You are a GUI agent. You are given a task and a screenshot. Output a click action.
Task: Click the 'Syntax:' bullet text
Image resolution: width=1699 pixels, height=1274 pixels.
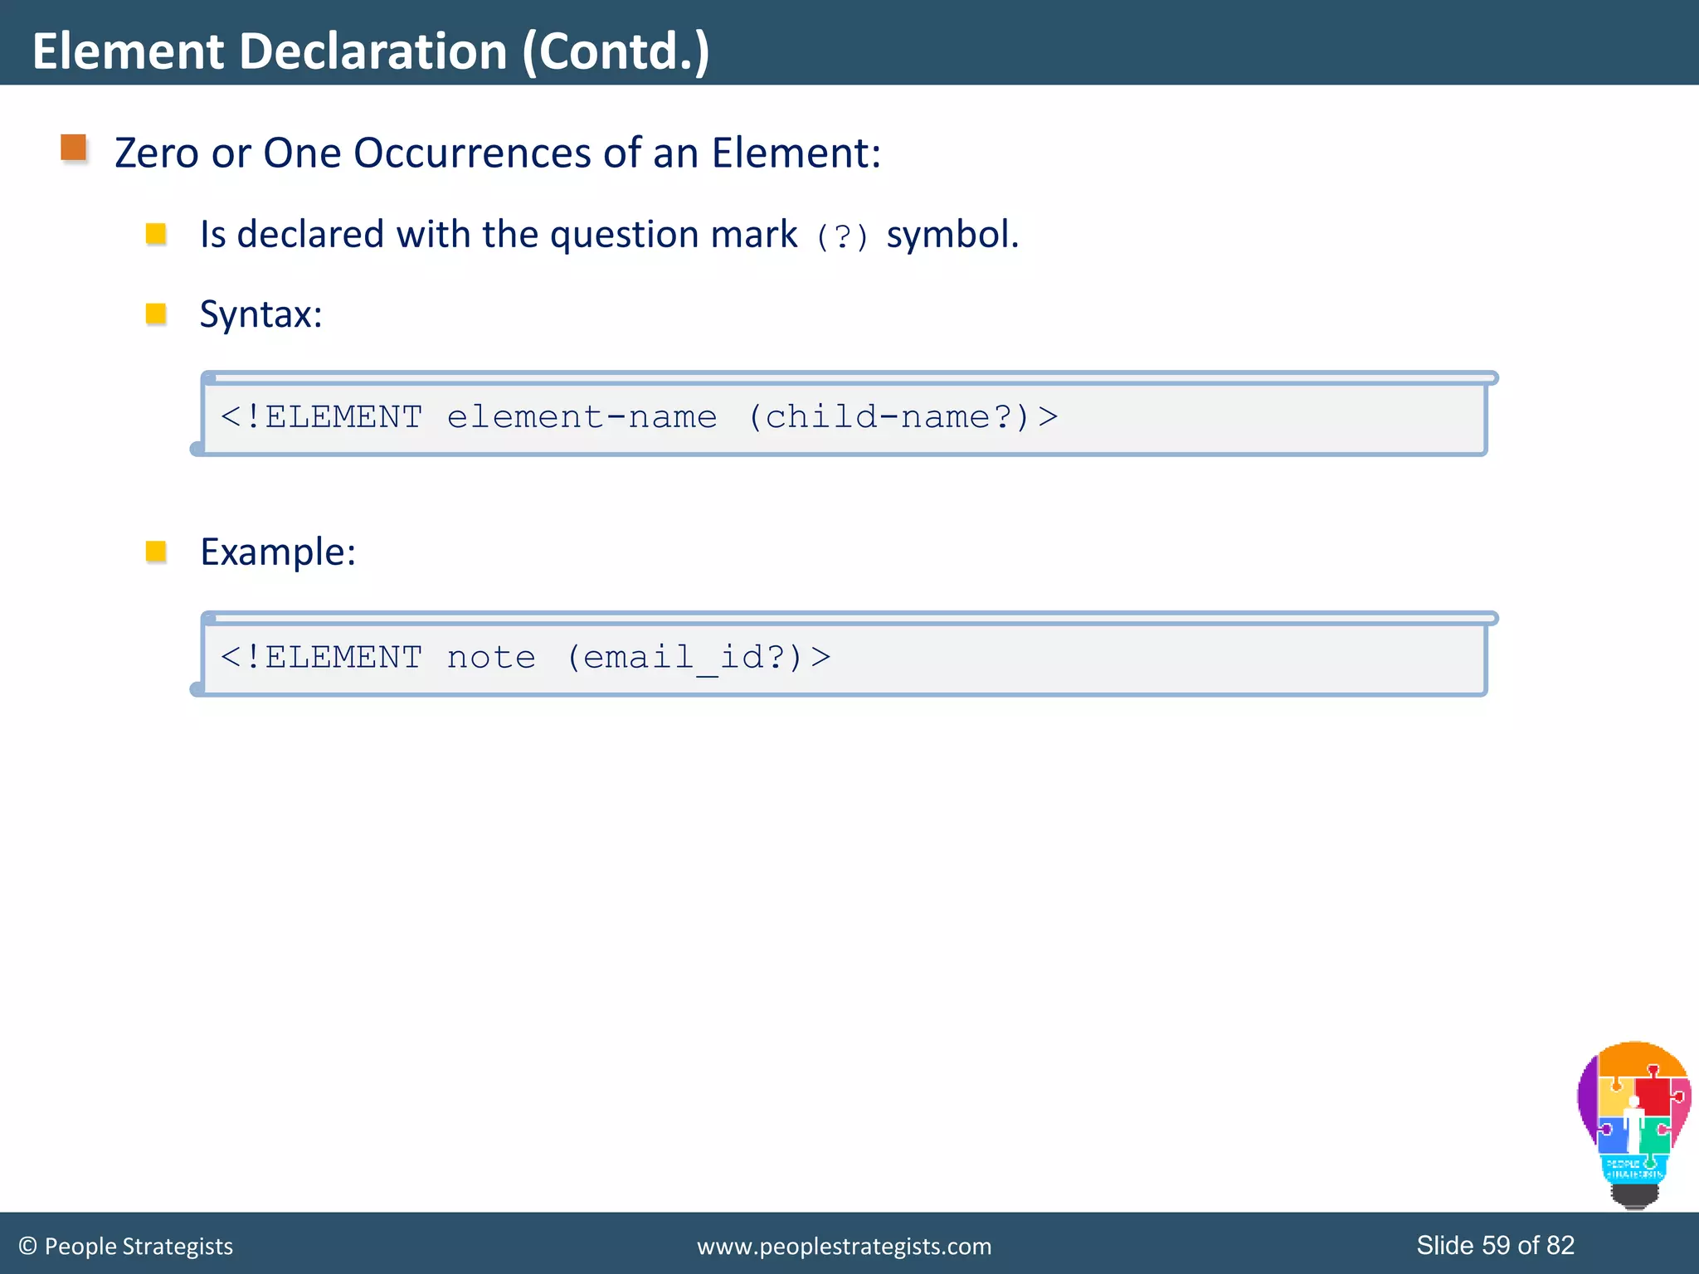click(x=261, y=315)
